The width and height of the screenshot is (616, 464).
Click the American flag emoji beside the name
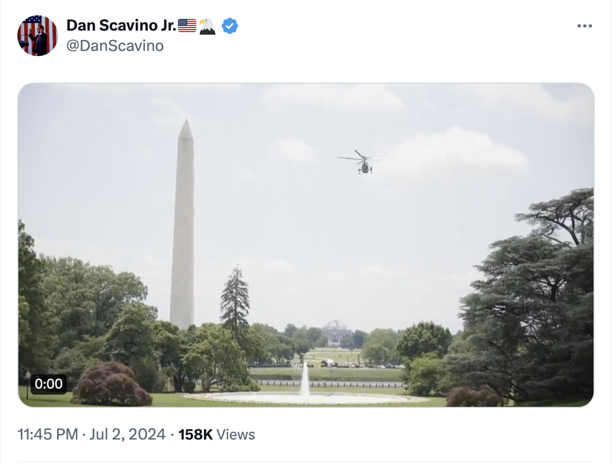click(187, 25)
